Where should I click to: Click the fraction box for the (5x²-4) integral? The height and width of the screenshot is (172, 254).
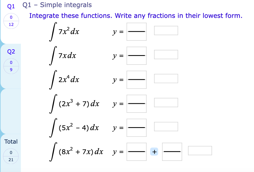click(x=136, y=128)
